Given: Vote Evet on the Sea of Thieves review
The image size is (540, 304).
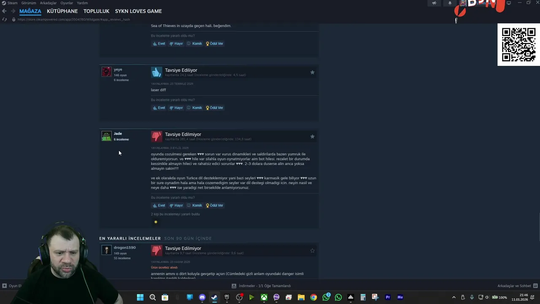Looking at the screenshot, I should (x=159, y=43).
